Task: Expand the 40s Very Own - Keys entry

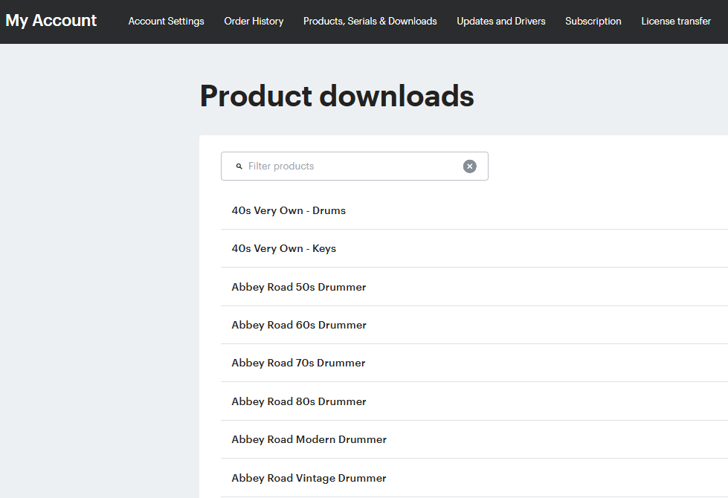Action: coord(283,248)
